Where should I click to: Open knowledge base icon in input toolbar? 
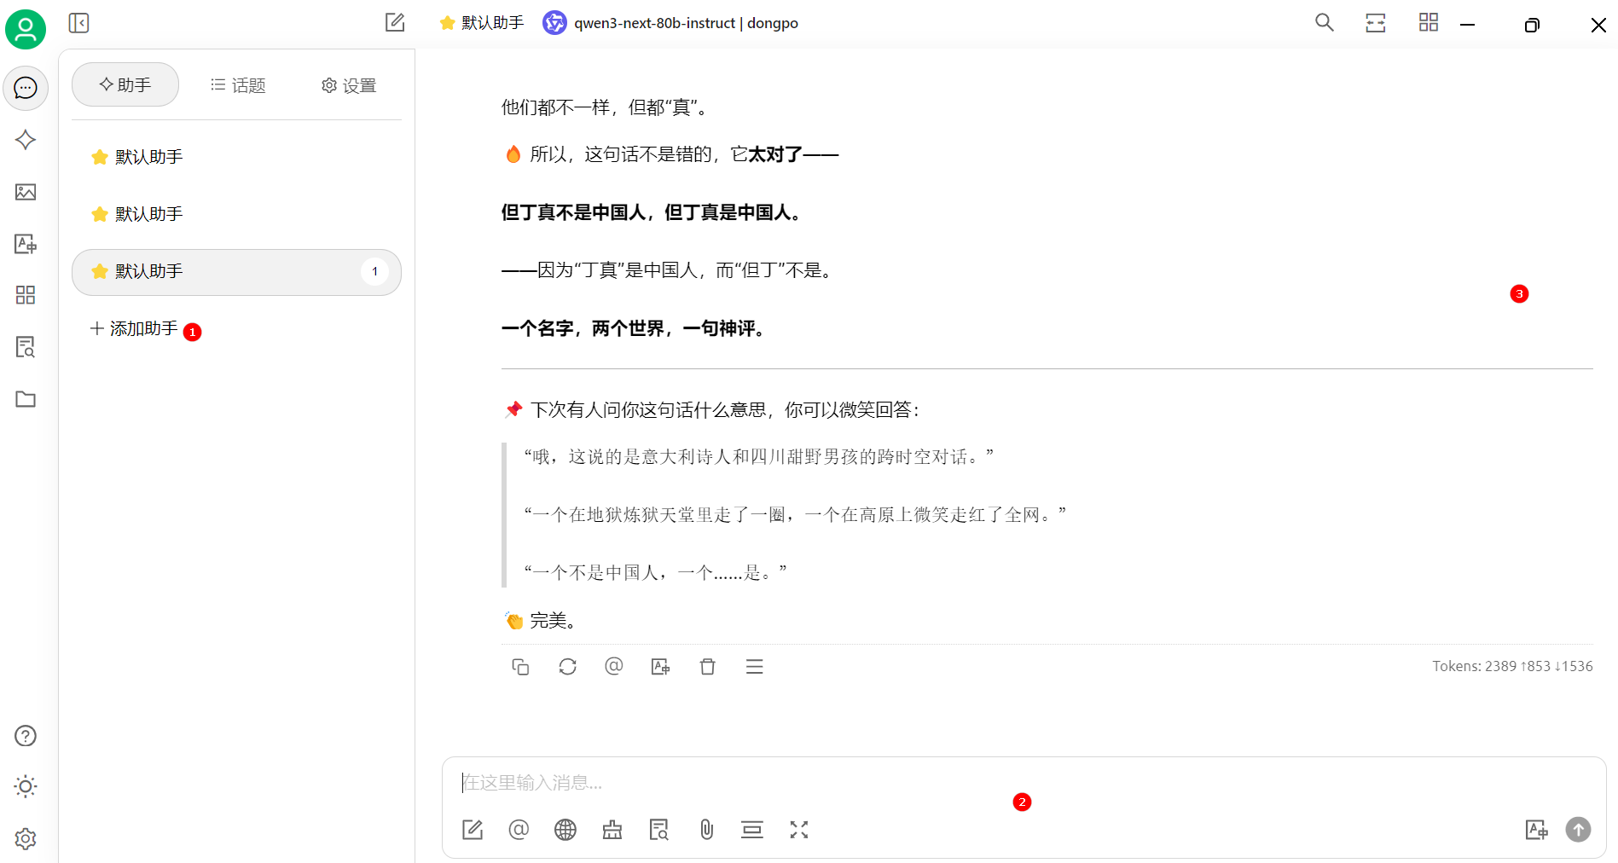click(x=658, y=830)
